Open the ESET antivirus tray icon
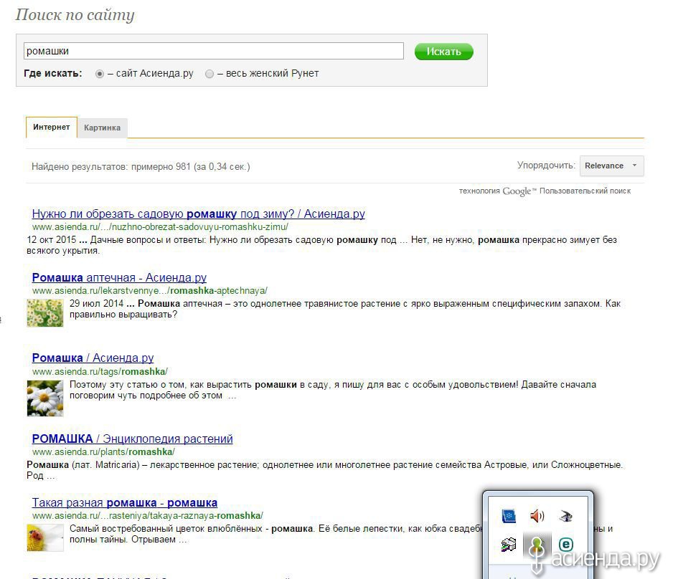Image resolution: width=673 pixels, height=579 pixels. coord(565,545)
